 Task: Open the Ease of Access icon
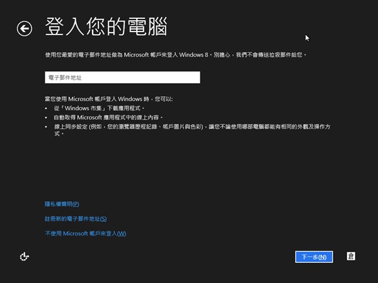[x=25, y=257]
